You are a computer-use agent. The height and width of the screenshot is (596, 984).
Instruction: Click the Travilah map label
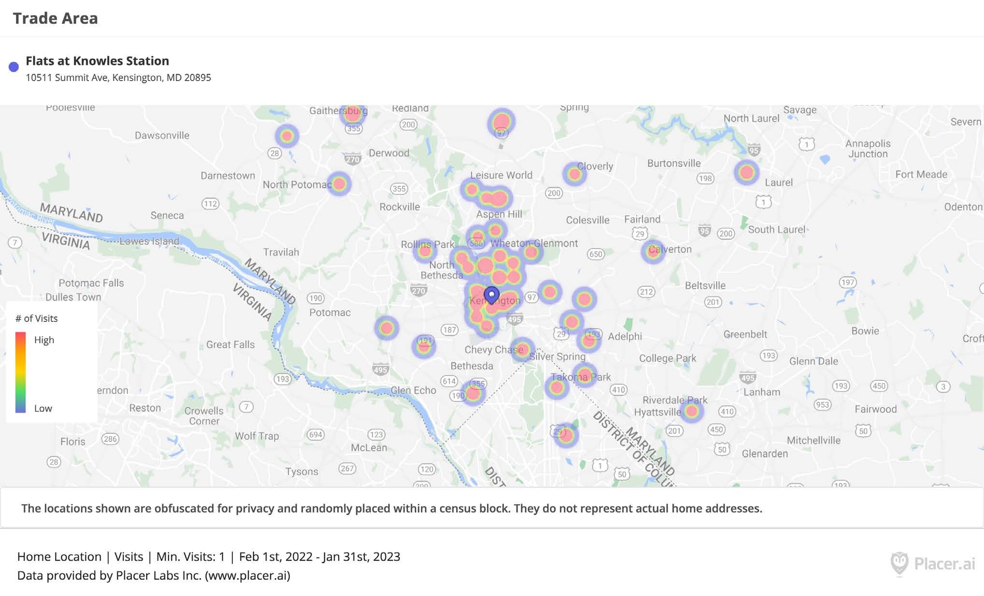point(281,252)
